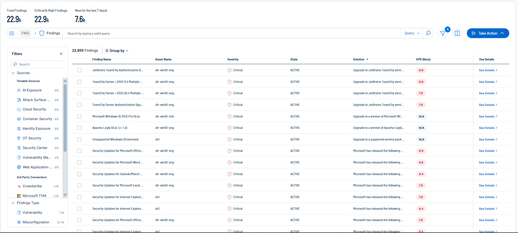Open the hamburger navigation menu

pyautogui.click(x=12, y=33)
